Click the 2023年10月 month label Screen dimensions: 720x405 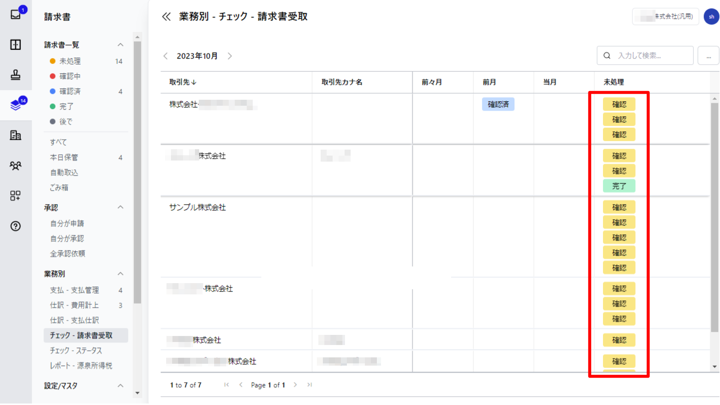point(197,56)
